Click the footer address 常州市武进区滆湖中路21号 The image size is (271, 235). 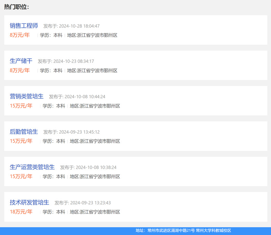171,231
